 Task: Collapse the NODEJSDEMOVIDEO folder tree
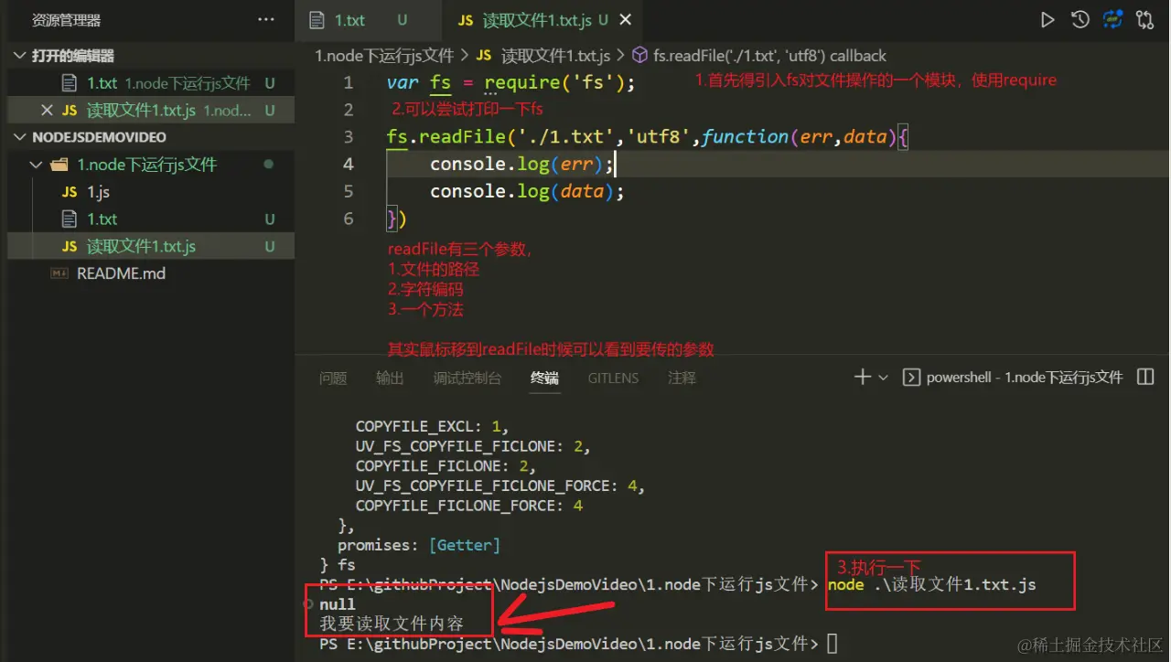[20, 136]
